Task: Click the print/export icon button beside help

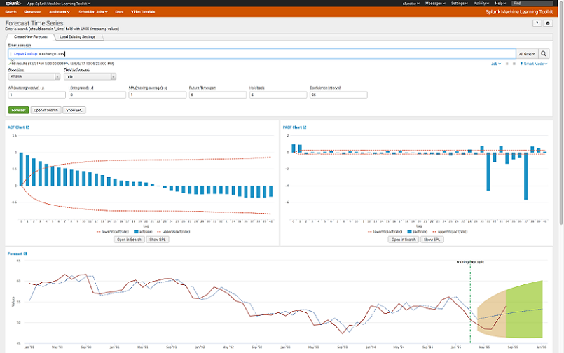Action: tap(548, 23)
